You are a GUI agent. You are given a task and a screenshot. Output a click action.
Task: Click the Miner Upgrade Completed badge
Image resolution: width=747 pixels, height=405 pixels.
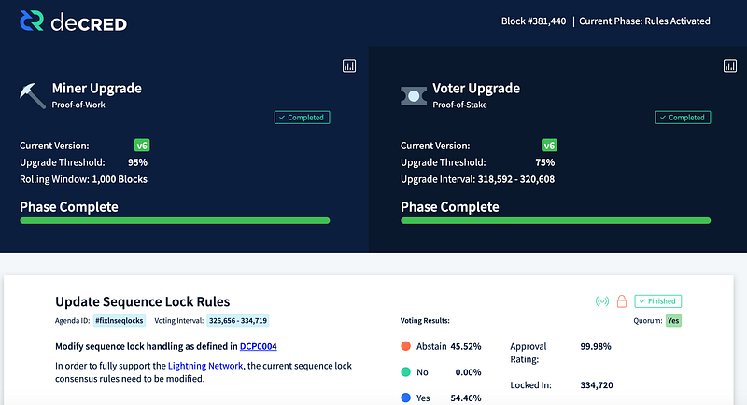[302, 118]
